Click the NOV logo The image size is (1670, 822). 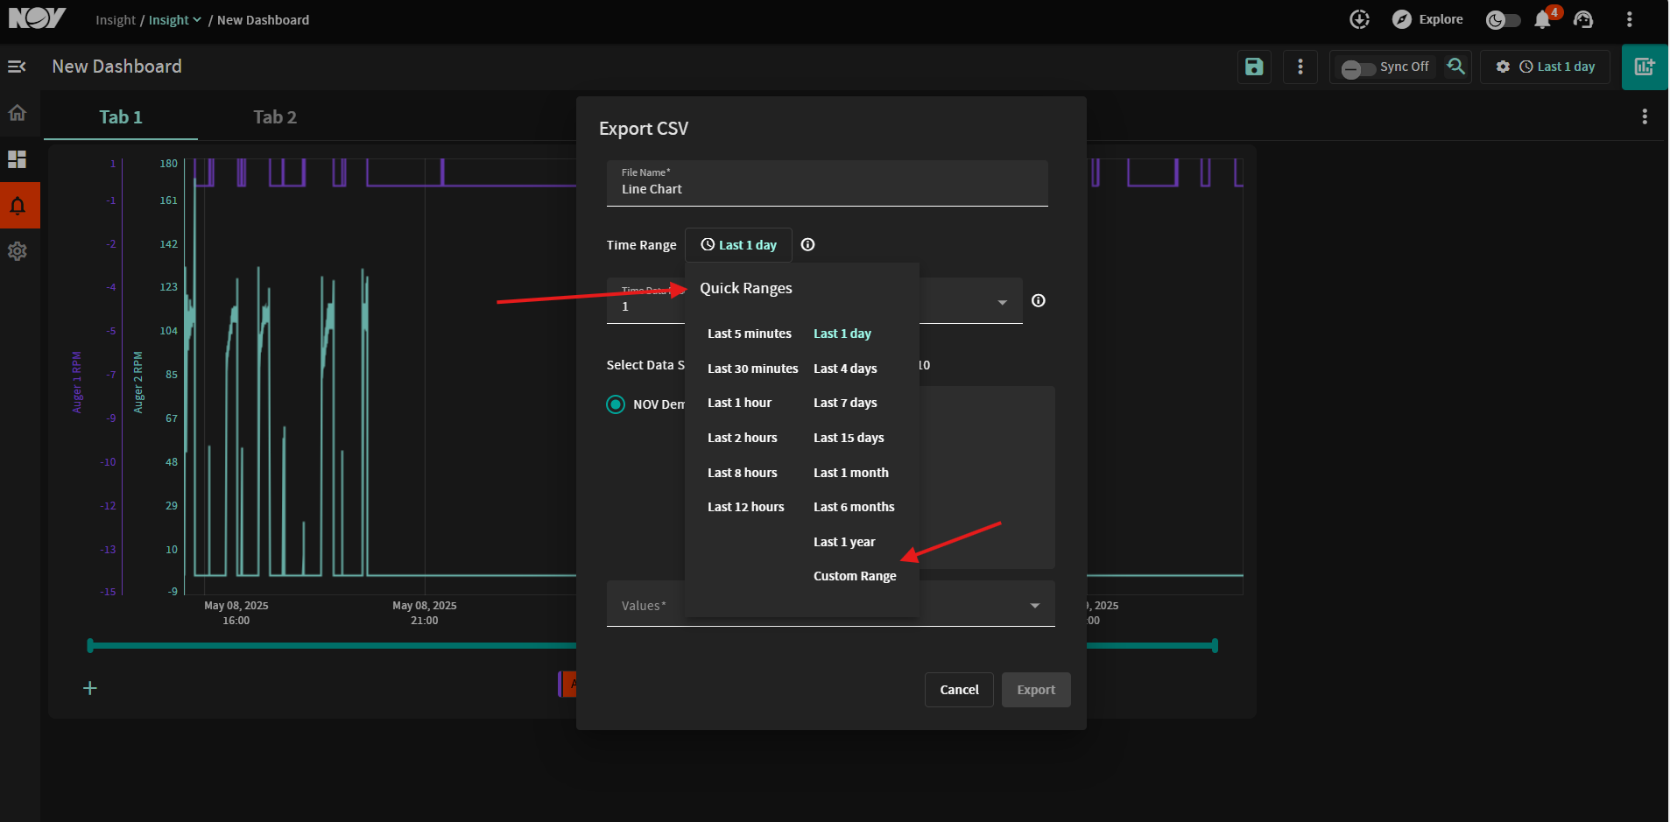pos(37,18)
